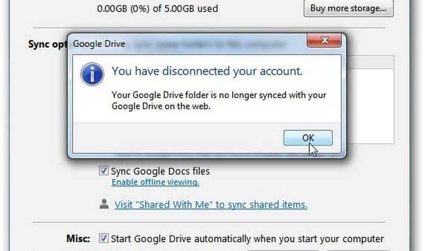425x251 pixels.
Task: Click the "You have disconnected your account" heading
Action: point(207,71)
